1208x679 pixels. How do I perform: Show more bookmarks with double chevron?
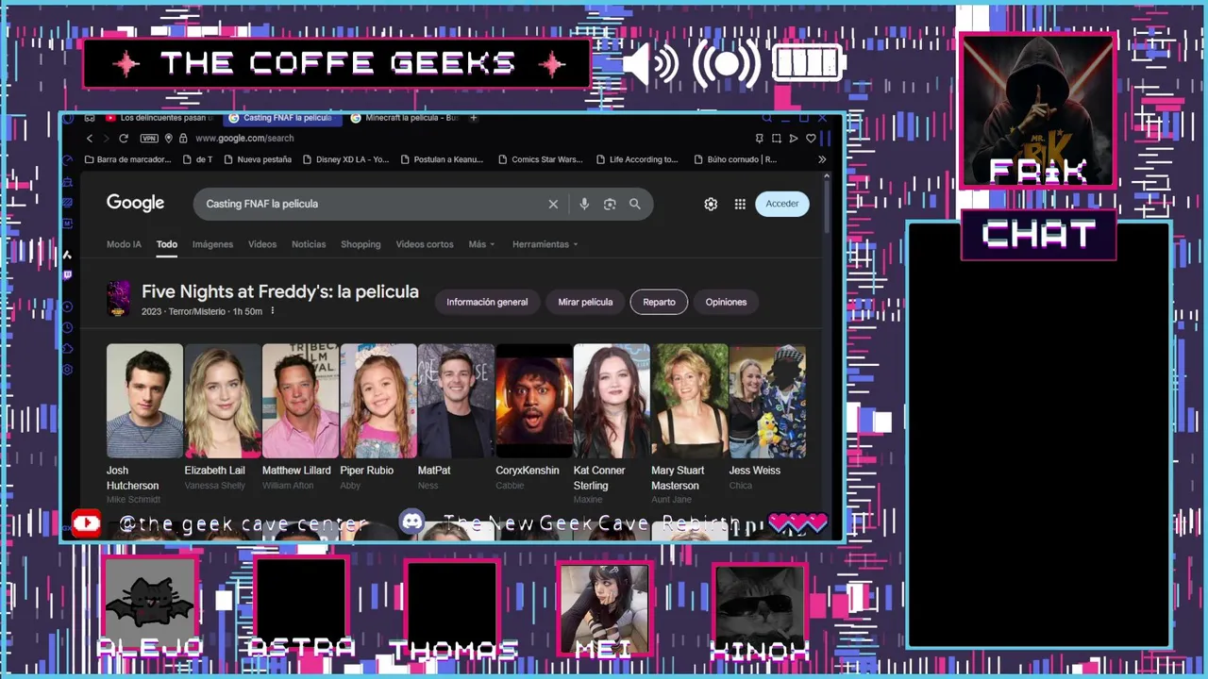coord(822,159)
